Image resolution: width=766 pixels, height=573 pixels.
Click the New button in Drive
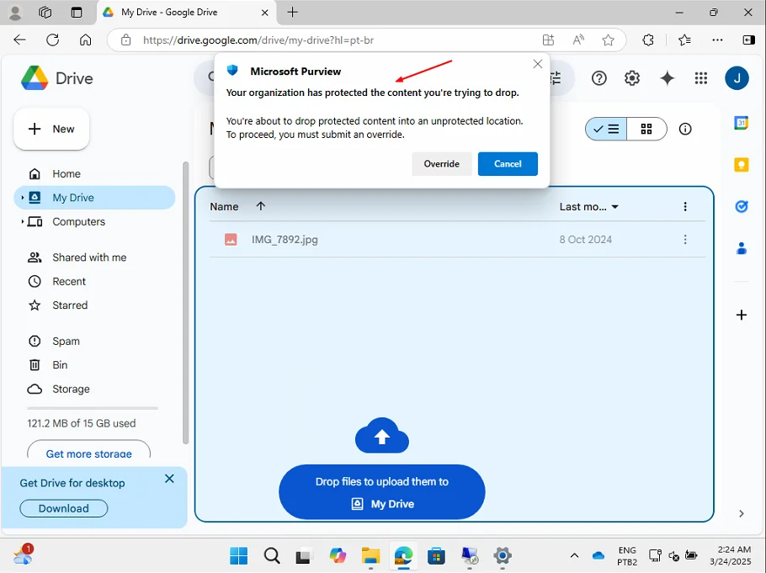coord(52,129)
